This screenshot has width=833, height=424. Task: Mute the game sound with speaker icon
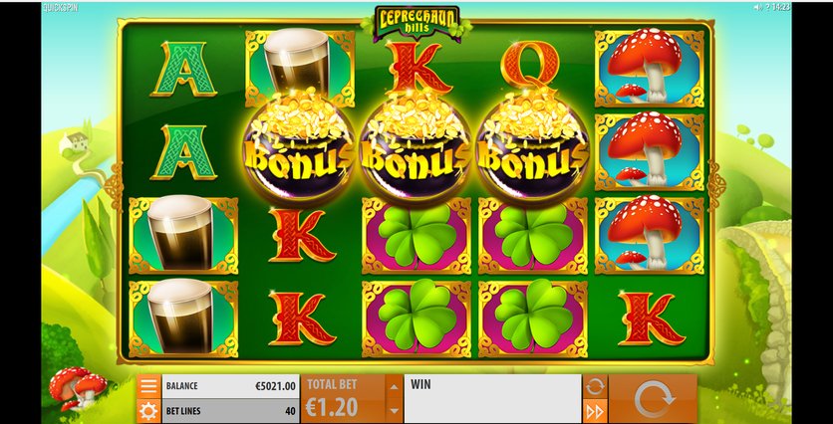[758, 7]
